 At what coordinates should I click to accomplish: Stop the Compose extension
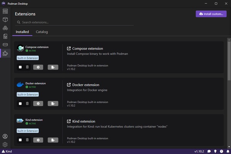tap(20, 67)
